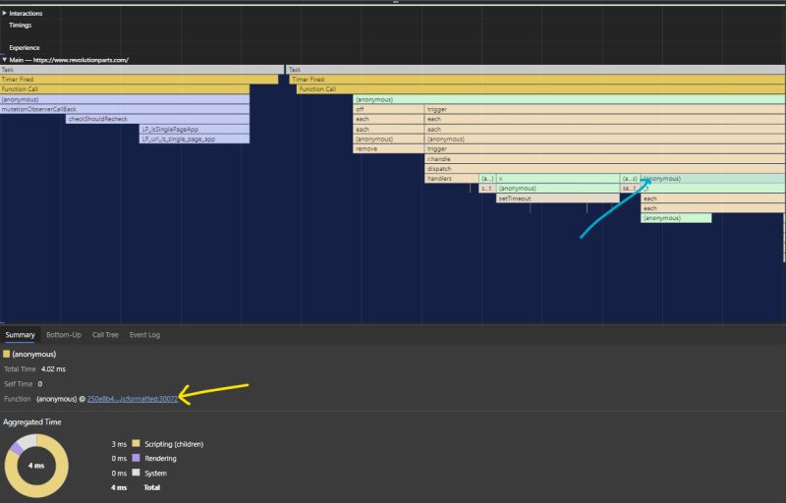The width and height of the screenshot is (786, 503).
Task: Select Timer Fired bar above mutationObserverCallBack stack
Action: [139, 80]
